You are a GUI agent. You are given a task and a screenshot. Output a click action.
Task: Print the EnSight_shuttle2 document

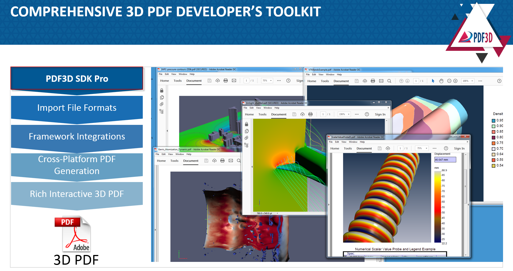point(310,114)
